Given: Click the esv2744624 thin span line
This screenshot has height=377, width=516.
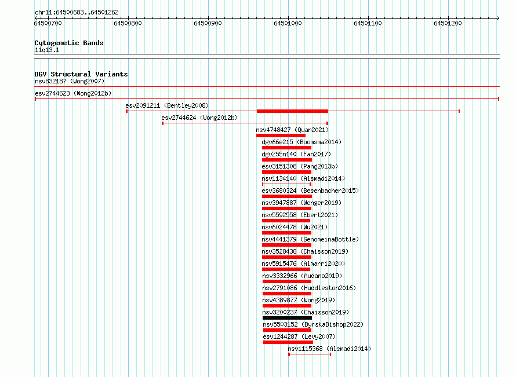Looking at the screenshot, I should click(245, 123).
